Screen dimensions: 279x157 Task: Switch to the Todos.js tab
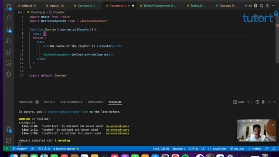(x=196, y=6)
